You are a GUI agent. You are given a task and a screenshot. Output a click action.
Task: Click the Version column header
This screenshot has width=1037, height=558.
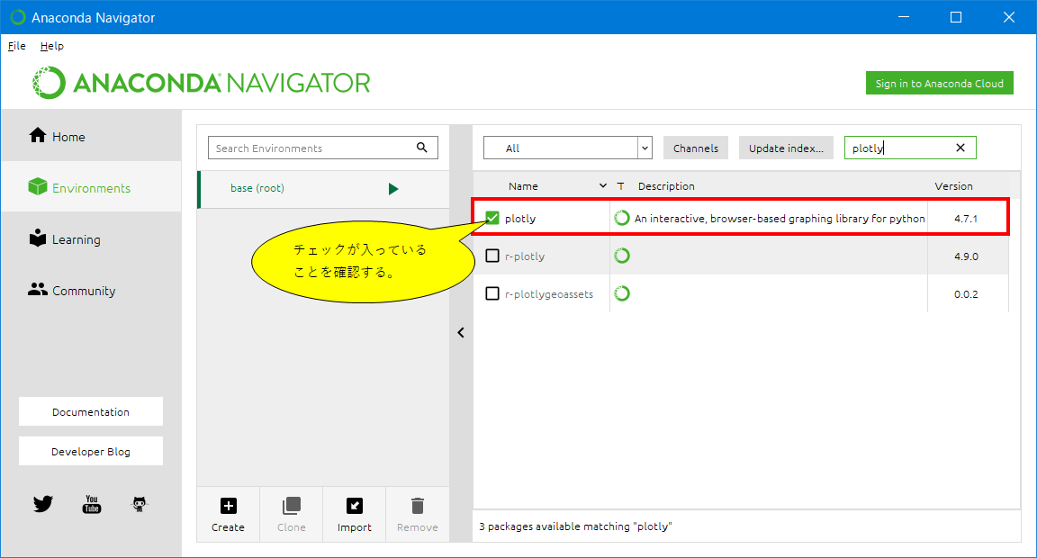coord(953,186)
